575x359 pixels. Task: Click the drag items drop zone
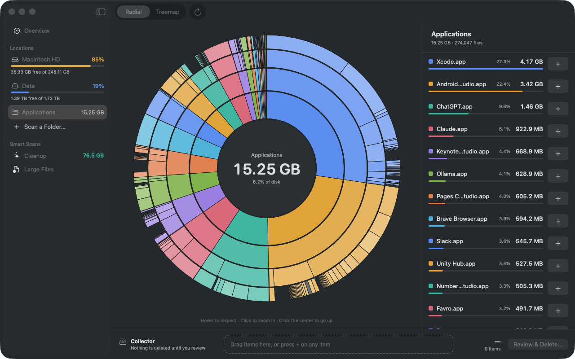(339, 344)
